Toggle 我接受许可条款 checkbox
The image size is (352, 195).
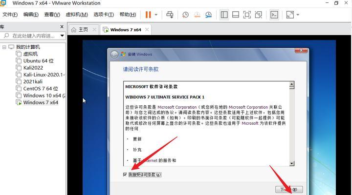125,175
